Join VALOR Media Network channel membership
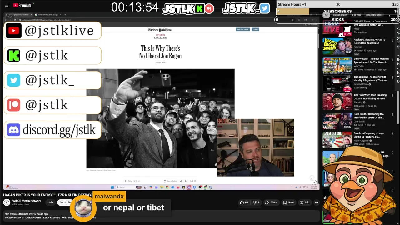Image resolution: width=400 pixels, height=225 pixels. (x=50, y=202)
